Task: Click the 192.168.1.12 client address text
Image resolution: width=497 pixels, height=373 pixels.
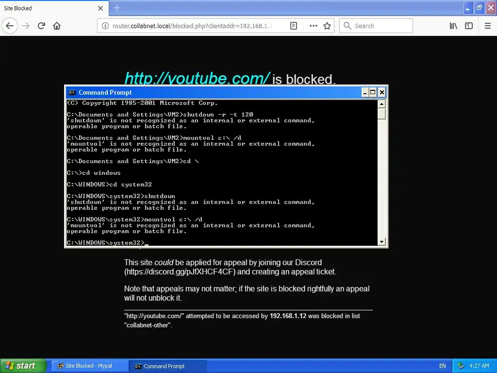Action: 288,316
